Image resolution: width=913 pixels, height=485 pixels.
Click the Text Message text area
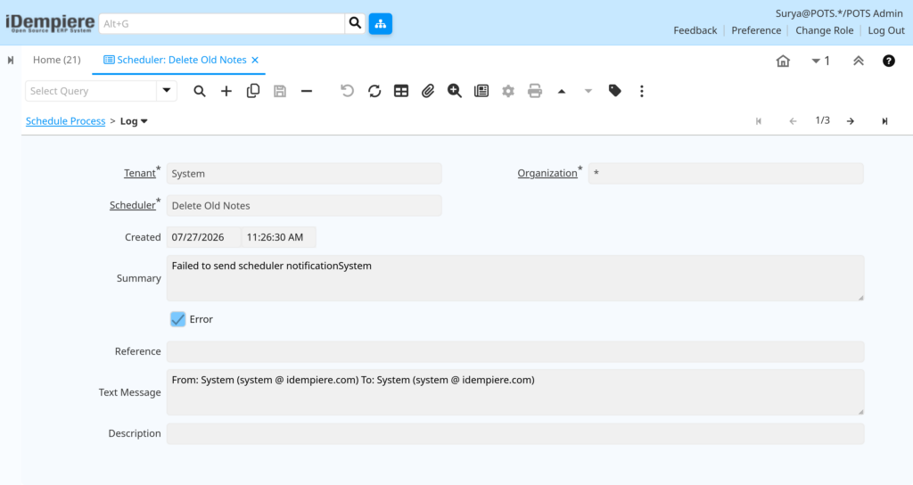(x=515, y=392)
